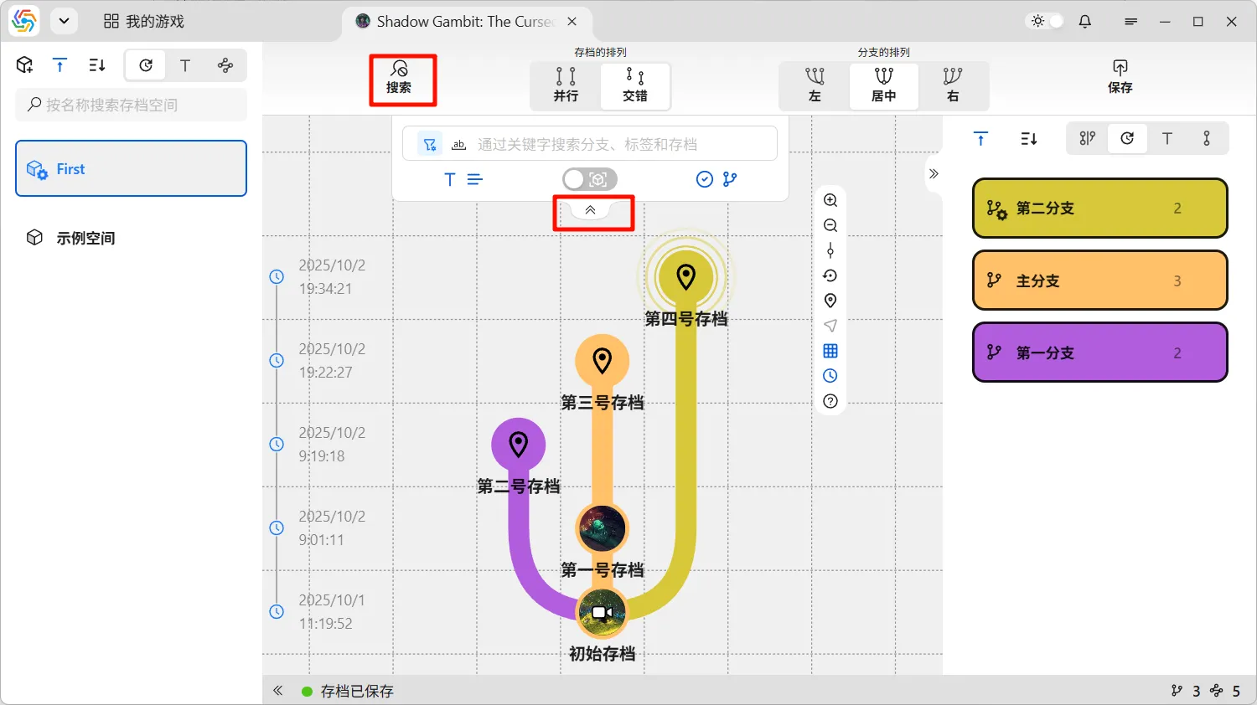1257x705 pixels.
Task: Select the purple 第一分支 branch card
Action: (x=1099, y=352)
